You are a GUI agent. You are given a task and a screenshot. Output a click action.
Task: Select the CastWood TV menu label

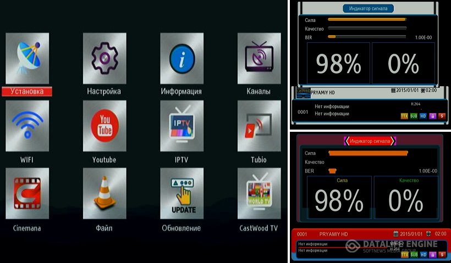point(258,228)
